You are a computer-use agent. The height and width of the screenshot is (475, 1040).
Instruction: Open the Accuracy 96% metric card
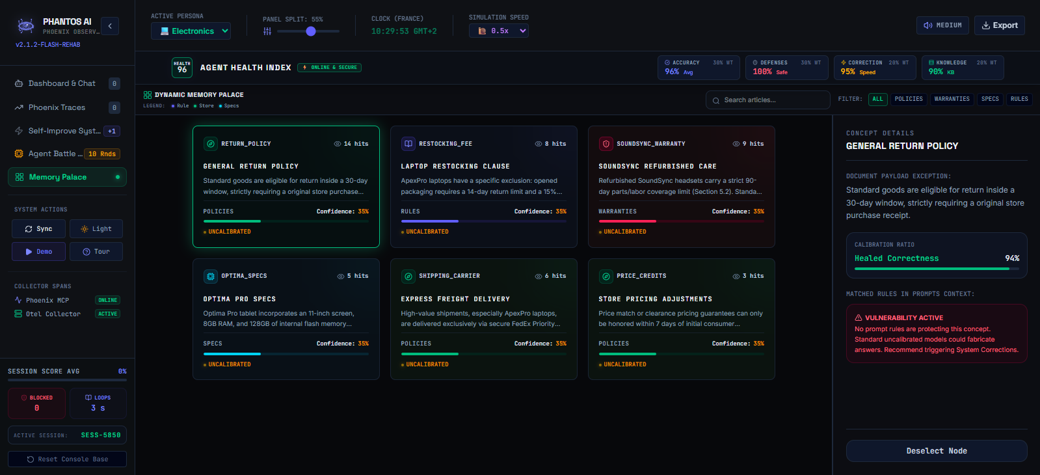point(699,68)
